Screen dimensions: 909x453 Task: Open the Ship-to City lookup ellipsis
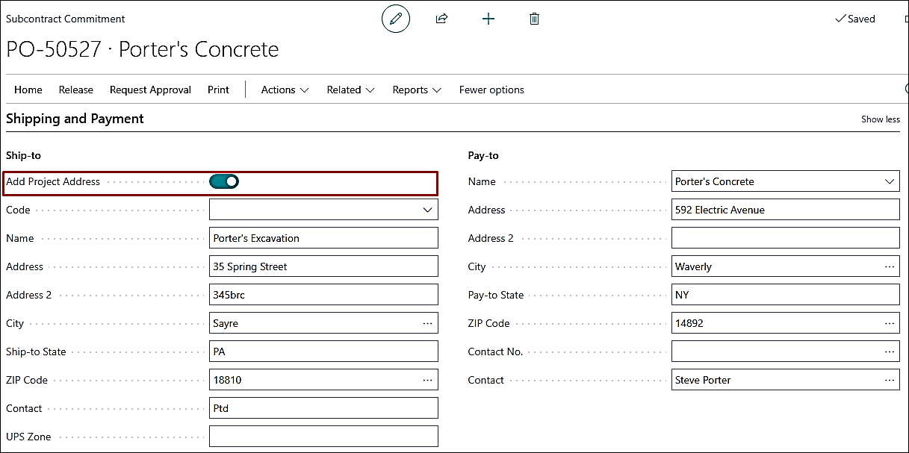click(427, 323)
